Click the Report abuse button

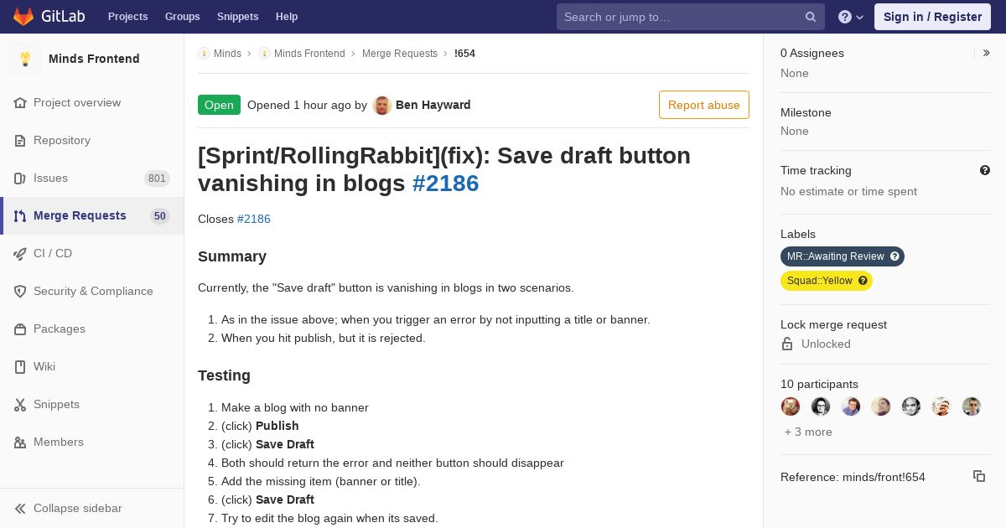(x=704, y=105)
